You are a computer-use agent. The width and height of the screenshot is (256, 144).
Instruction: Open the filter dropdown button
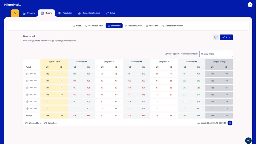click(x=226, y=37)
